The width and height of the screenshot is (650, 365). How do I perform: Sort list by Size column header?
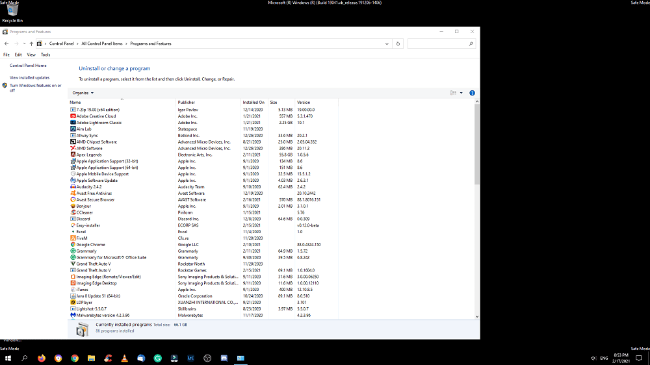281,103
